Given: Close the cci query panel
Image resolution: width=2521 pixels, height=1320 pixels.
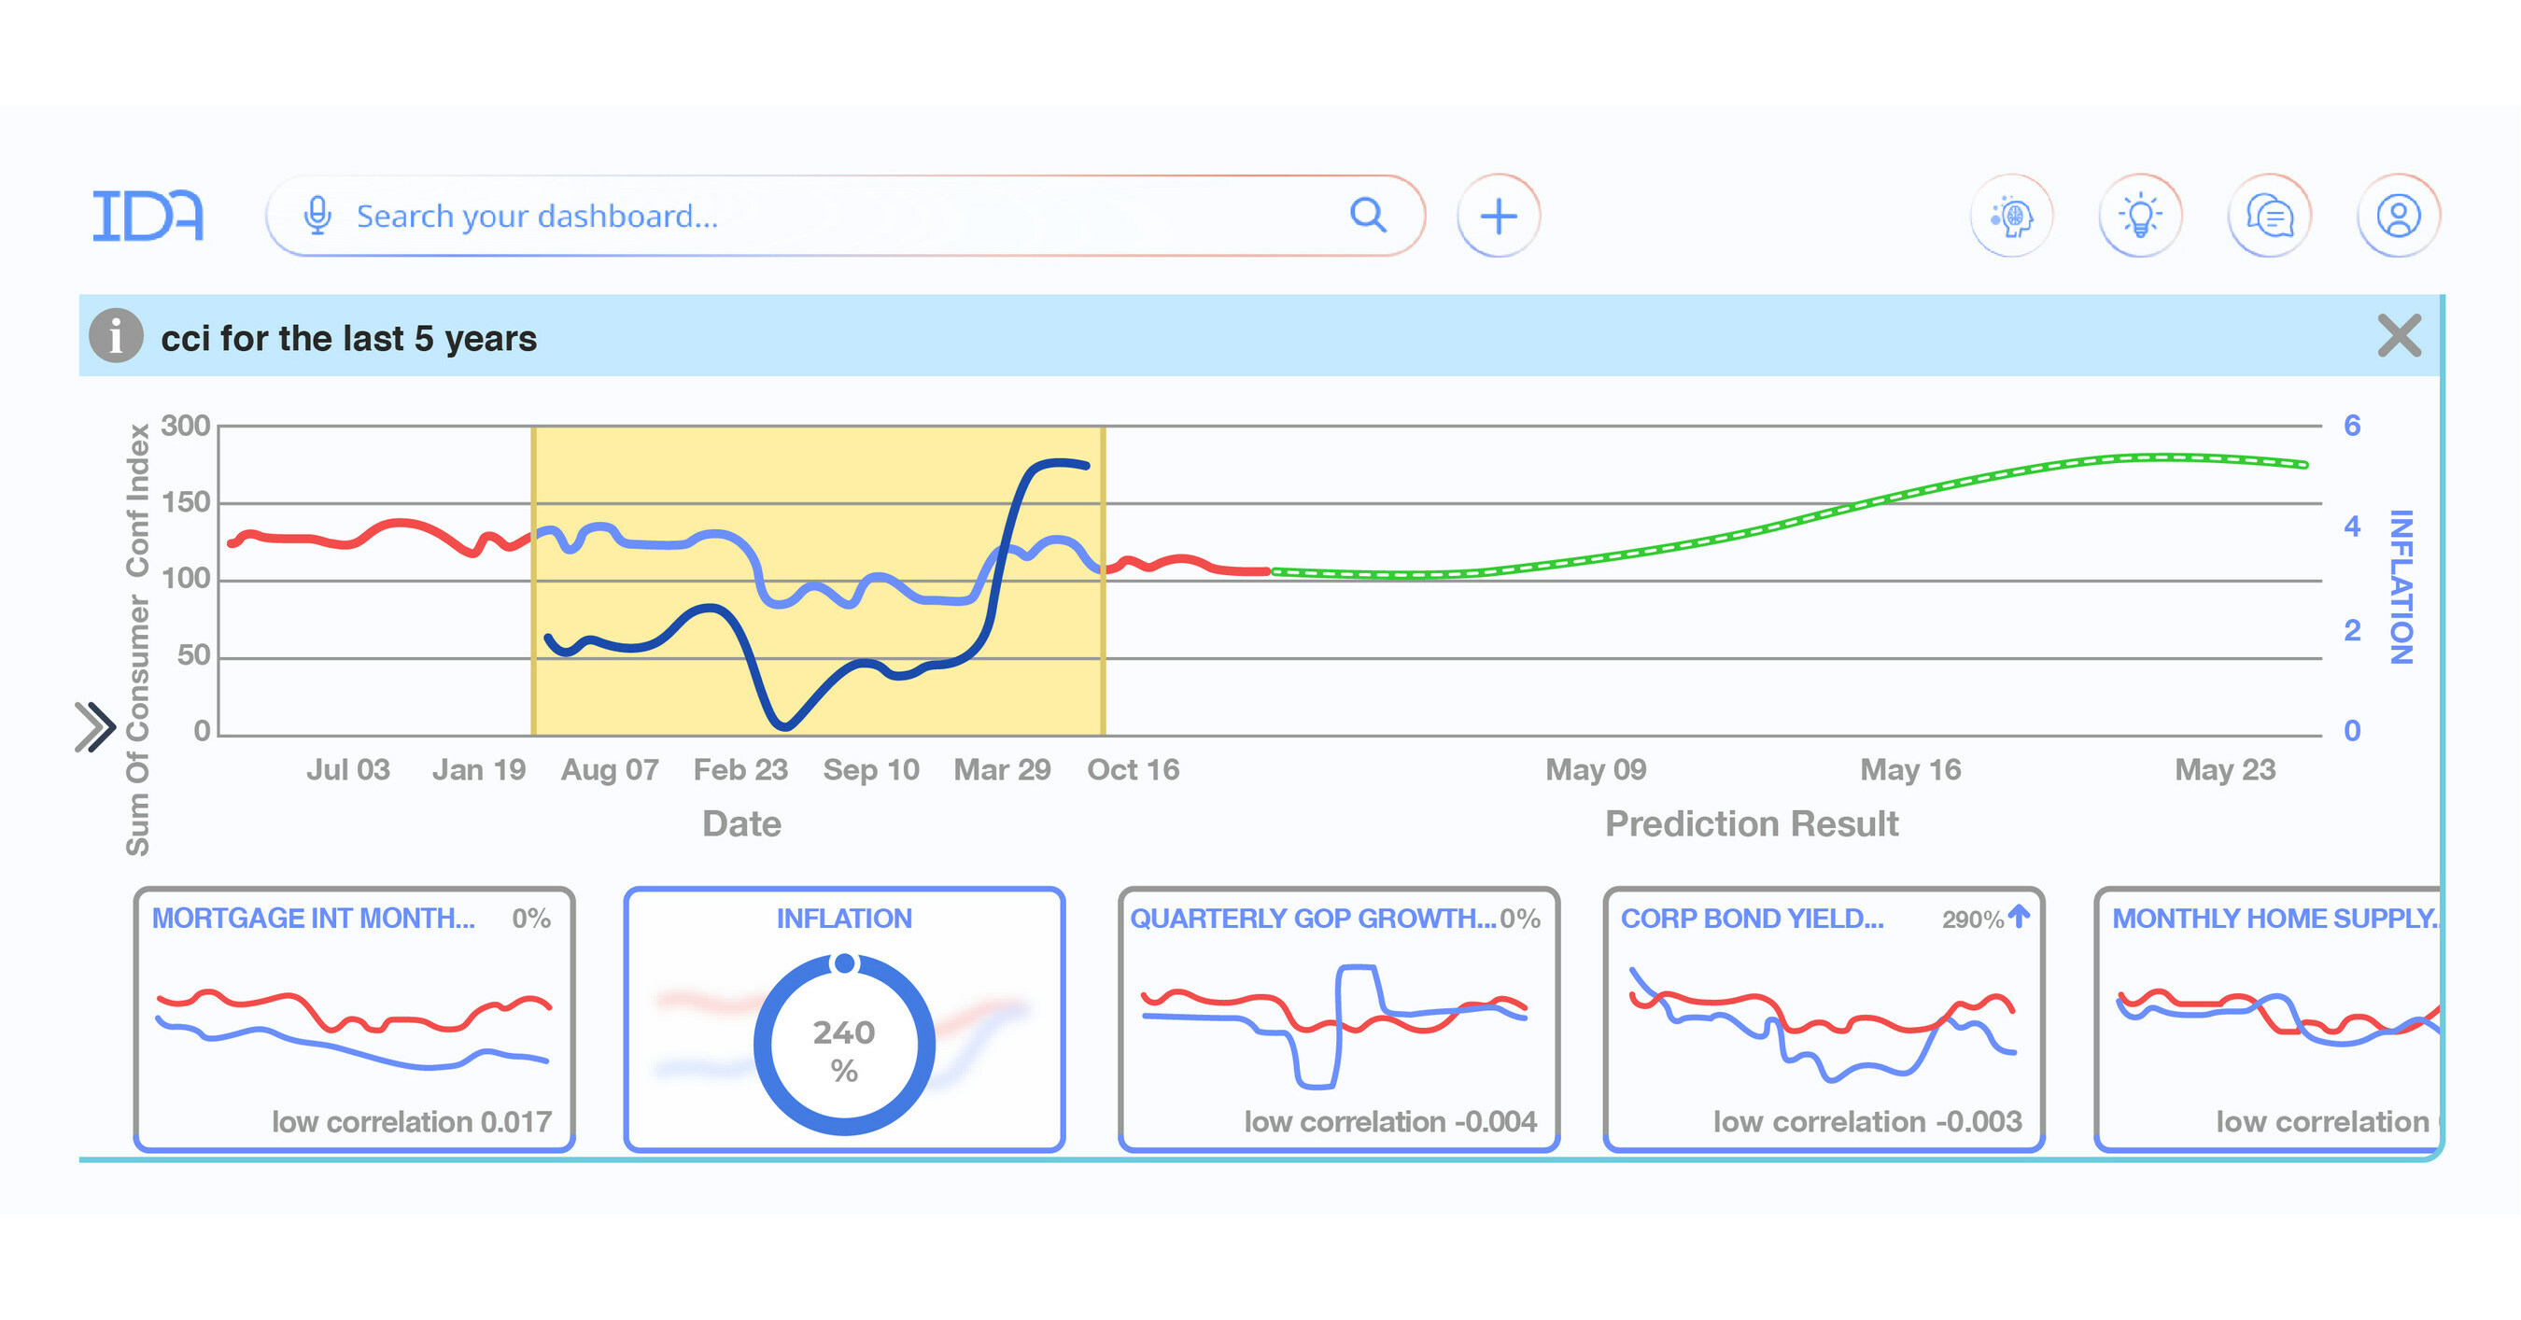Looking at the screenshot, I should pyautogui.click(x=2399, y=337).
